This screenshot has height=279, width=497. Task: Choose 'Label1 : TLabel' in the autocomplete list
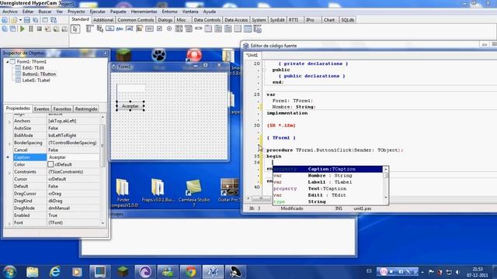(328, 182)
